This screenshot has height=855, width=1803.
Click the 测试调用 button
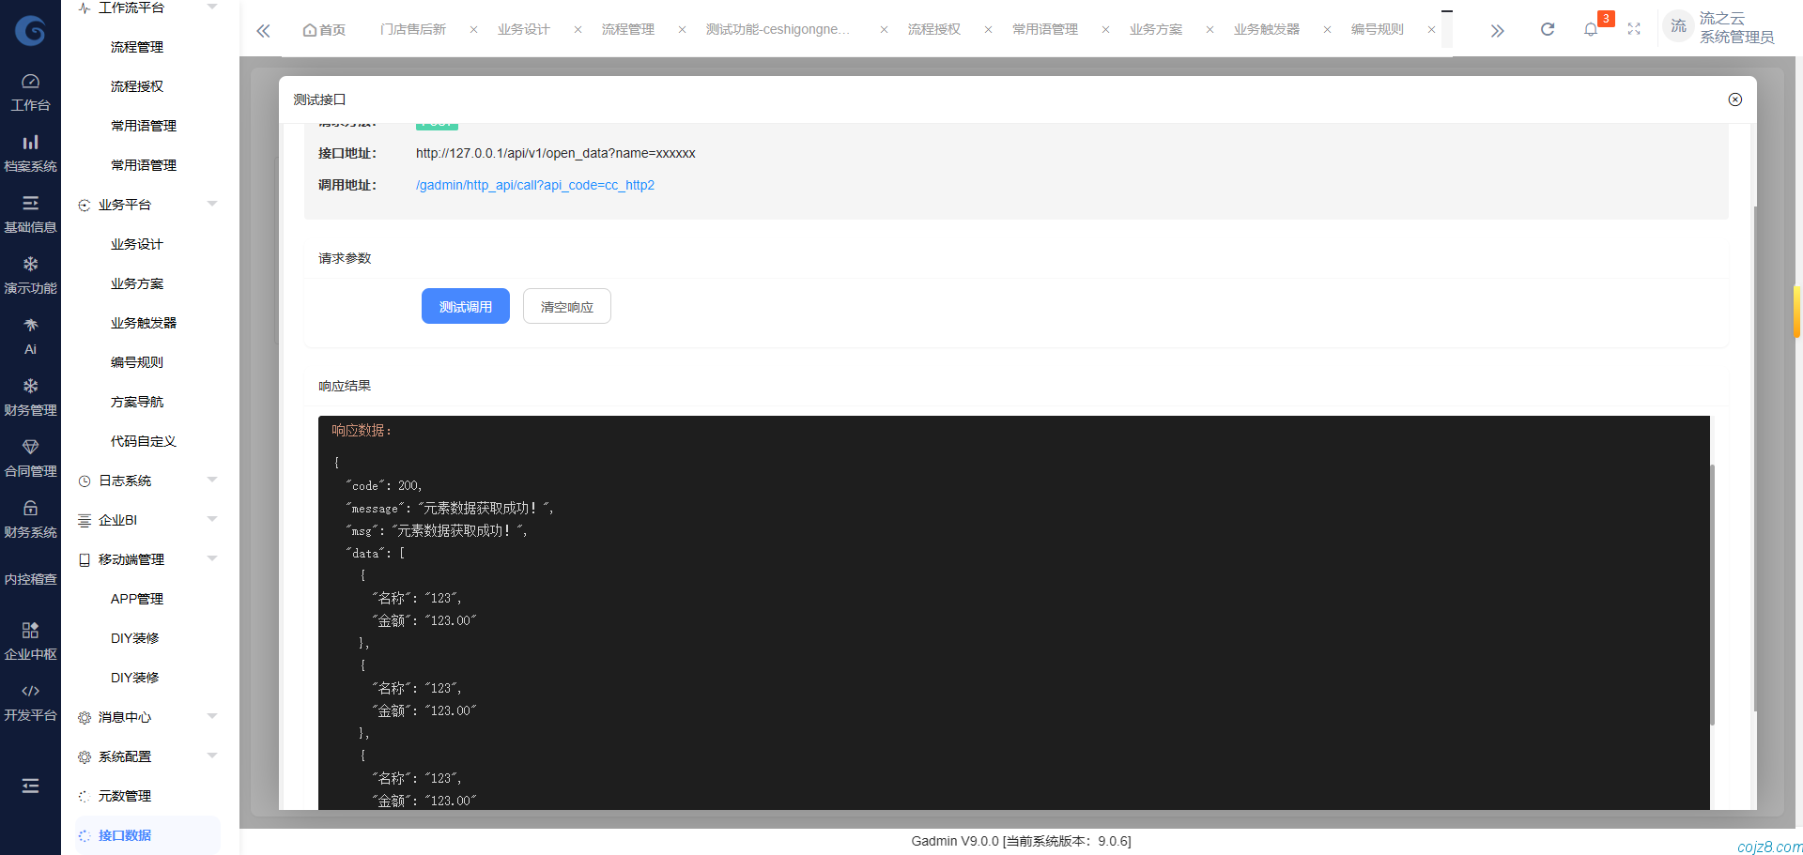point(465,305)
